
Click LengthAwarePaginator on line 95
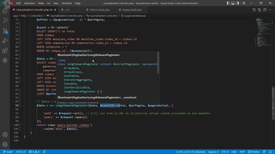(x=71, y=106)
